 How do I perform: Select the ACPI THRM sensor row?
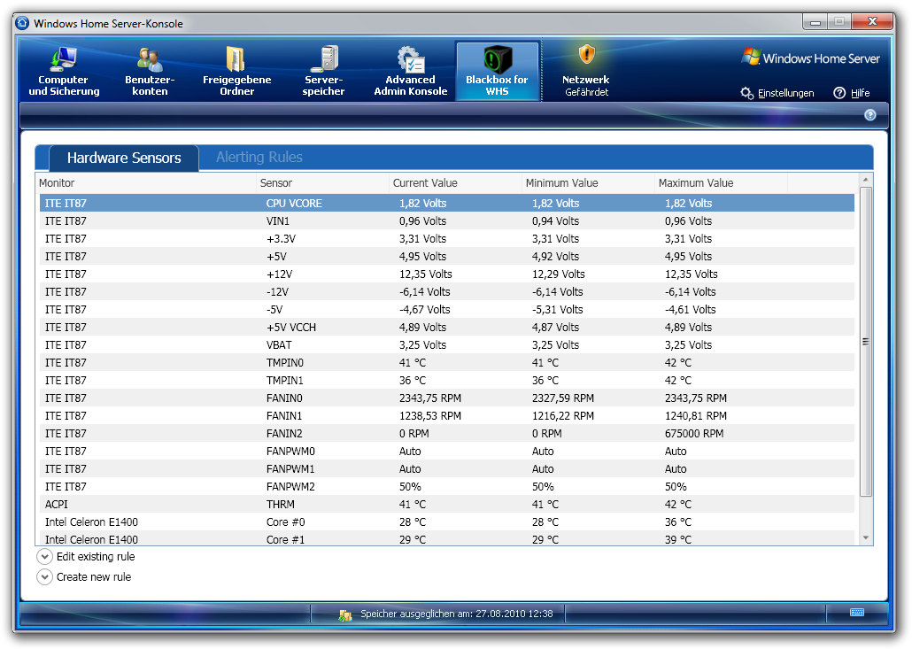(x=446, y=505)
